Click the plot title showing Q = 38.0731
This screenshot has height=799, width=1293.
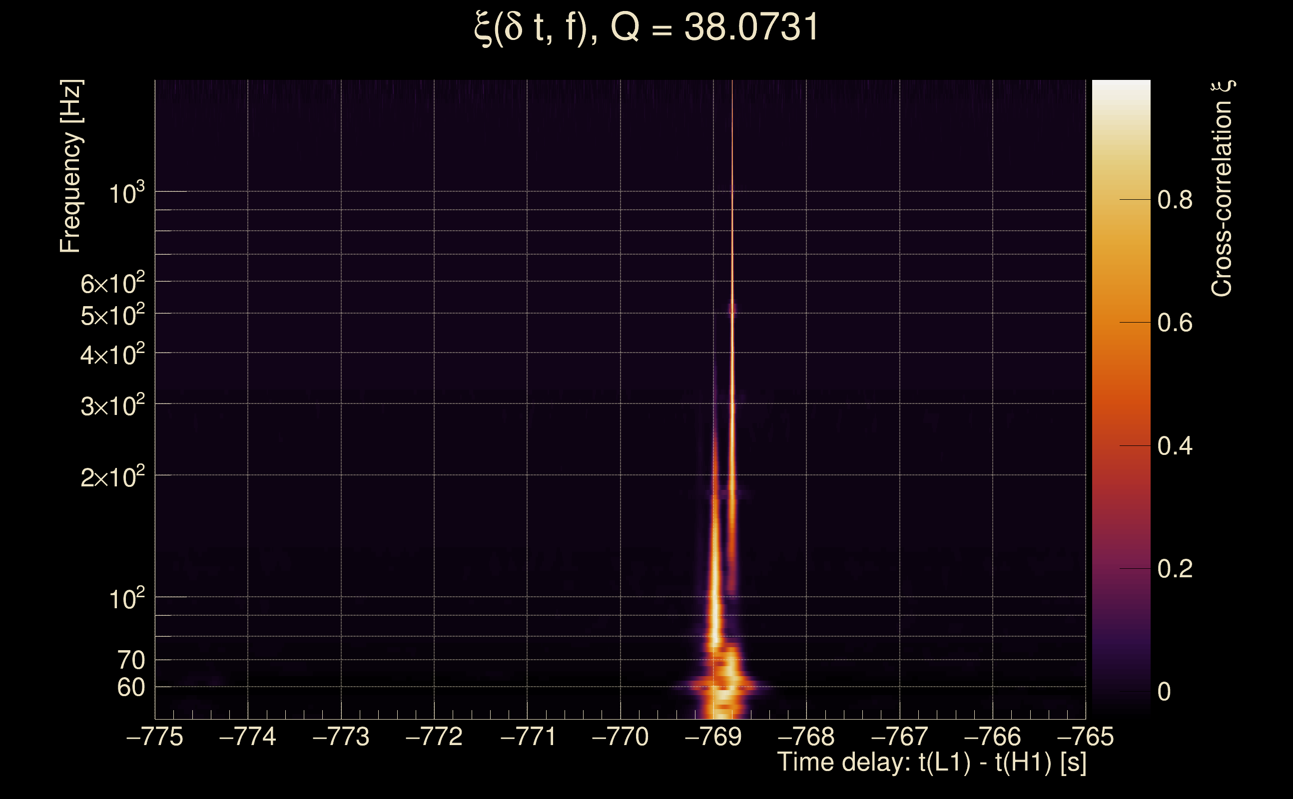pos(646,27)
